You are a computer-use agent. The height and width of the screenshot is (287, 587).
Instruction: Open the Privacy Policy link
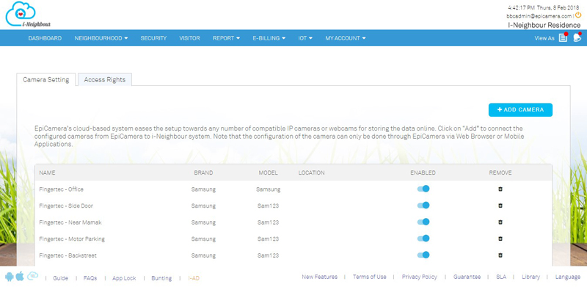point(419,277)
